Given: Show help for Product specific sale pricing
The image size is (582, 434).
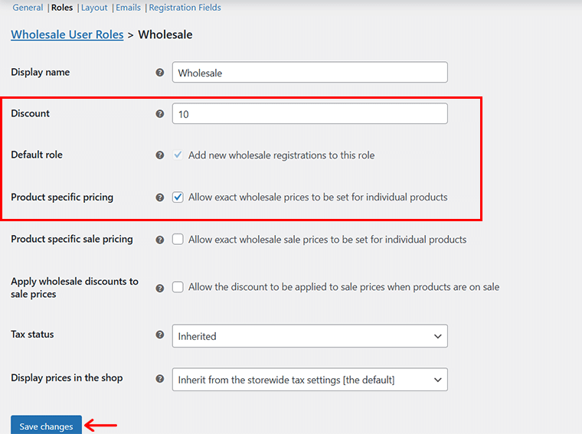Looking at the screenshot, I should [x=159, y=240].
